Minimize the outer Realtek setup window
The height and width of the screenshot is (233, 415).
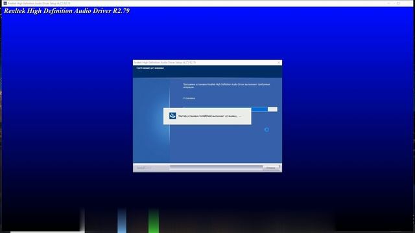[389, 3]
